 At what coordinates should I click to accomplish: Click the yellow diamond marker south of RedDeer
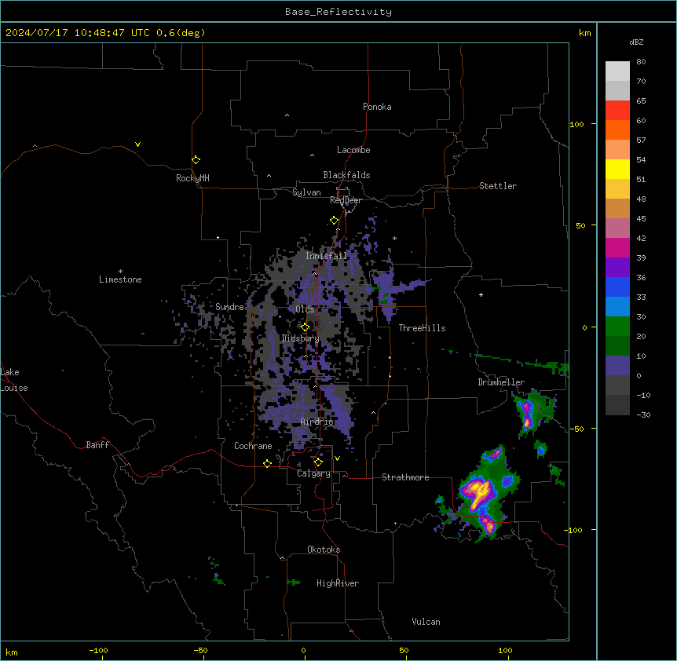pos(334,221)
